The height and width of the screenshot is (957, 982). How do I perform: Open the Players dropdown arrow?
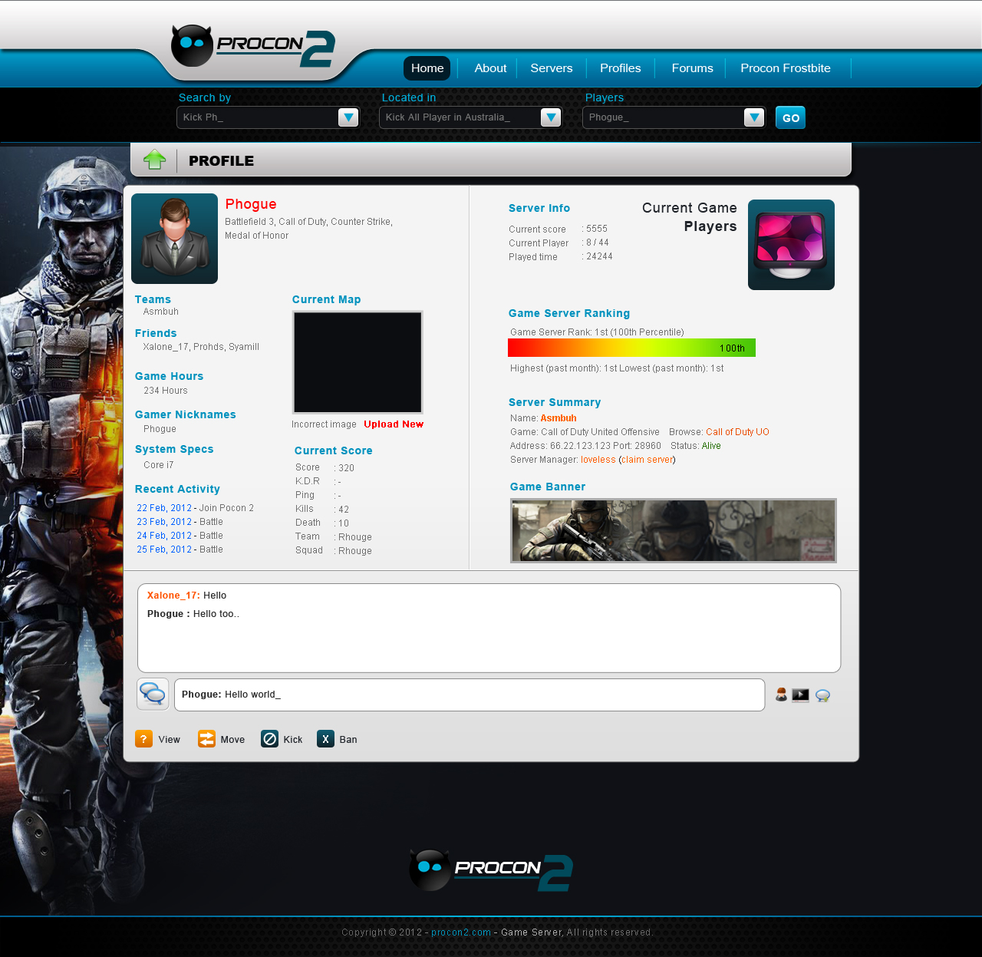754,117
